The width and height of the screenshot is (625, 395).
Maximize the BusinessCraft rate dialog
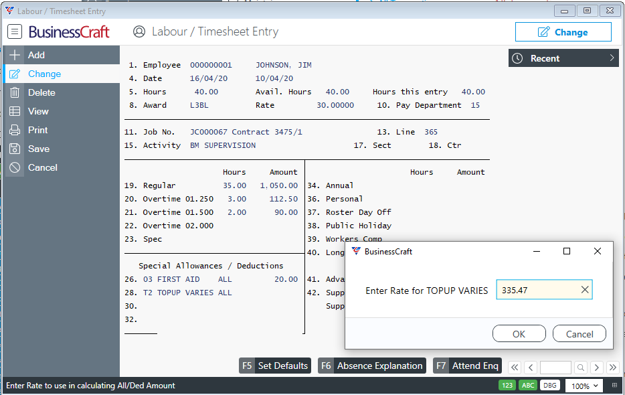pyautogui.click(x=566, y=251)
